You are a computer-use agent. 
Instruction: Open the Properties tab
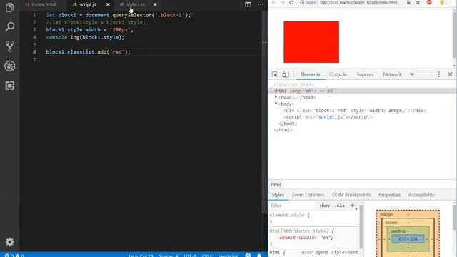click(x=389, y=195)
